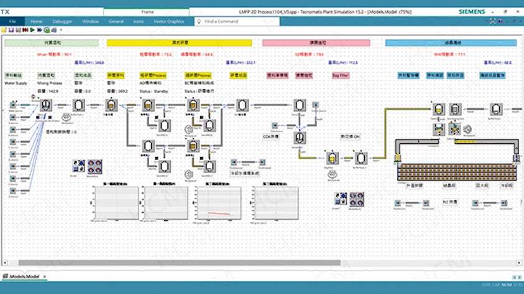
Task: Select the gear worker pool icon near kiln
Action: tap(467, 129)
